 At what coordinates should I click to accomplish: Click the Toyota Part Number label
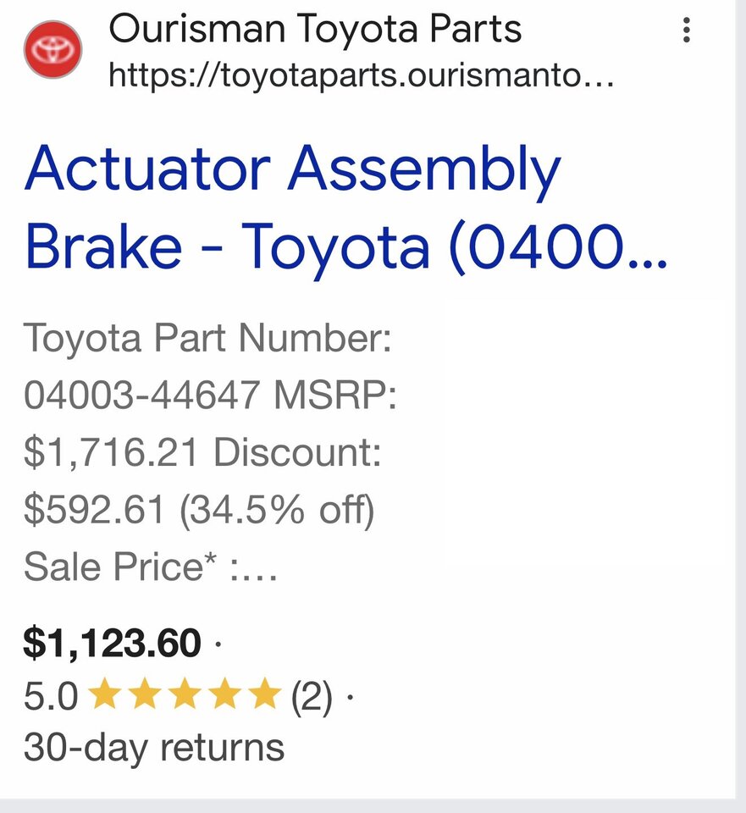pos(207,338)
